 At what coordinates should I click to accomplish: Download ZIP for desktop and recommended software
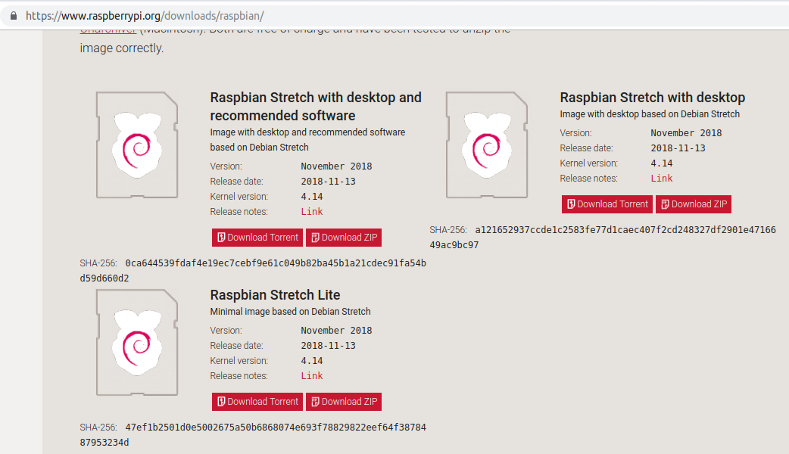[x=344, y=238]
